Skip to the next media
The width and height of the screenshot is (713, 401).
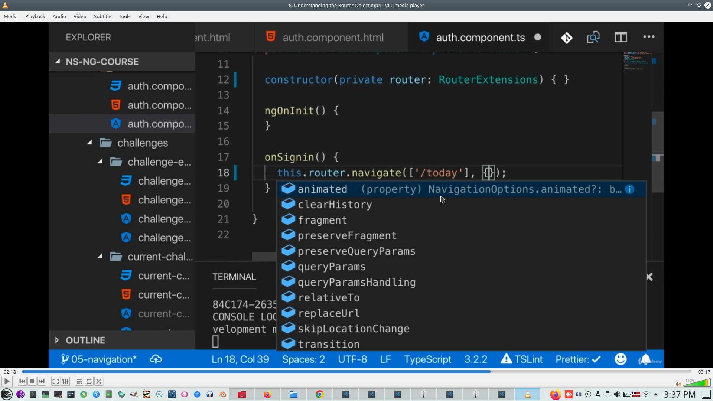point(42,381)
